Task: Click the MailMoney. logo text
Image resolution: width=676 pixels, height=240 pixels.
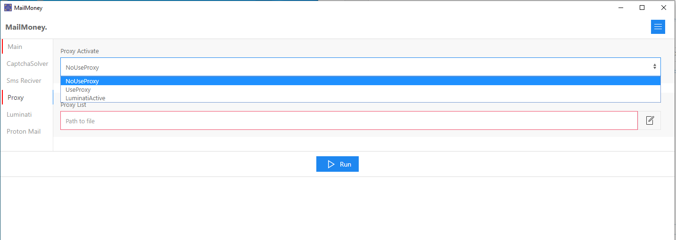Action: (26, 27)
